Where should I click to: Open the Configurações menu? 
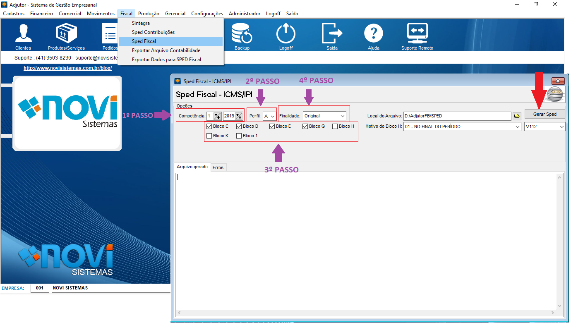point(207,14)
